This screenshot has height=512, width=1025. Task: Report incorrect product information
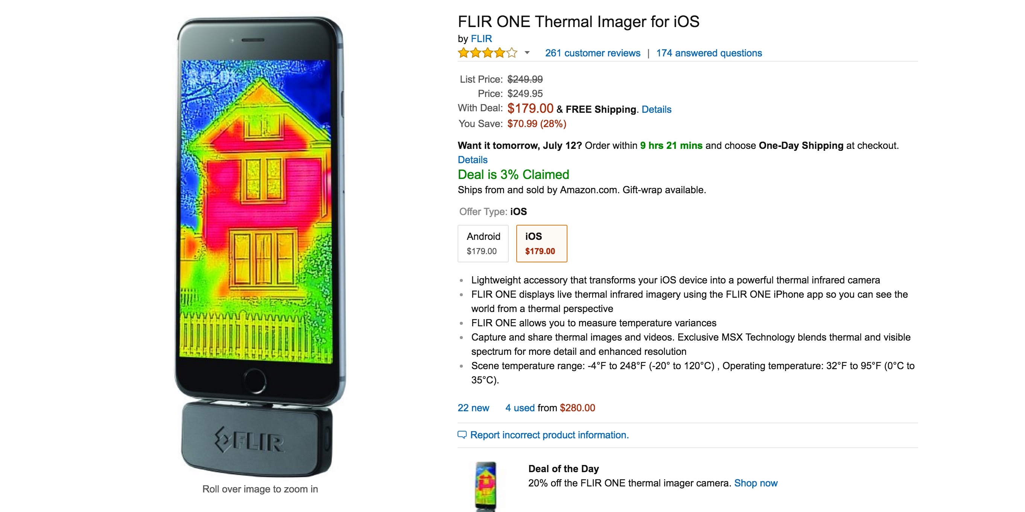(549, 435)
